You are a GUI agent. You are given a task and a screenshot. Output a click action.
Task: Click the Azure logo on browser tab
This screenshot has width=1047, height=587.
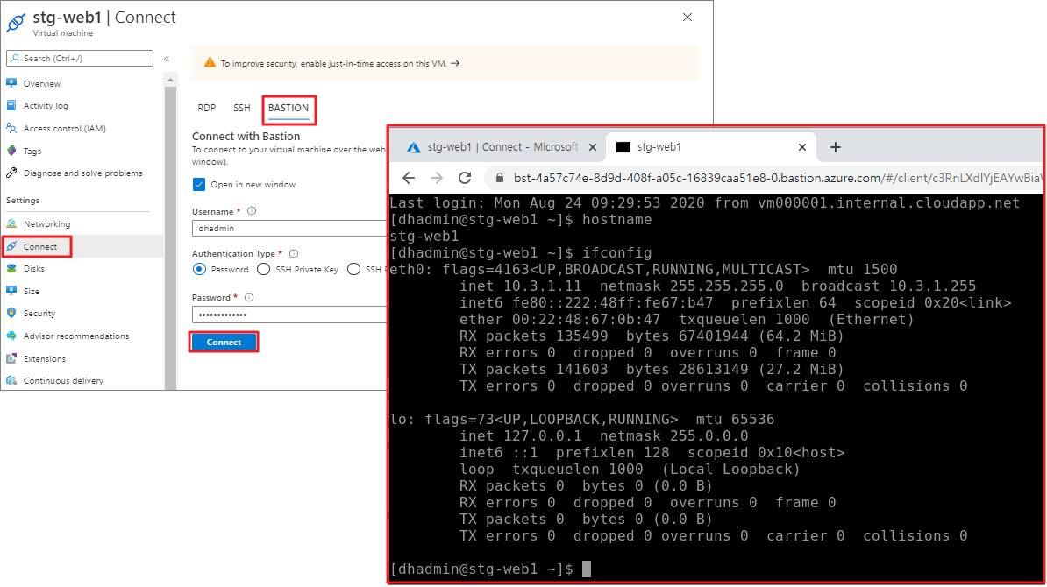tap(413, 147)
